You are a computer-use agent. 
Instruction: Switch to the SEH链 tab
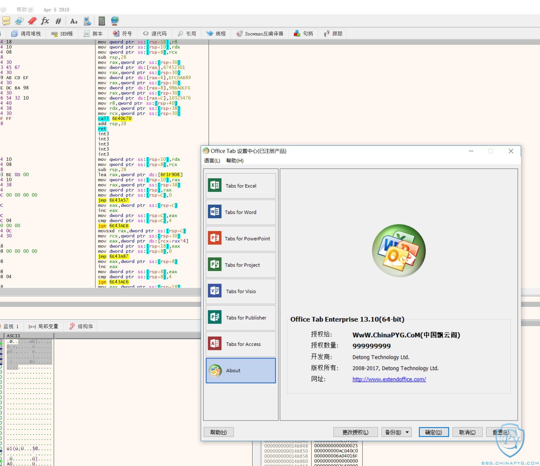coord(62,34)
